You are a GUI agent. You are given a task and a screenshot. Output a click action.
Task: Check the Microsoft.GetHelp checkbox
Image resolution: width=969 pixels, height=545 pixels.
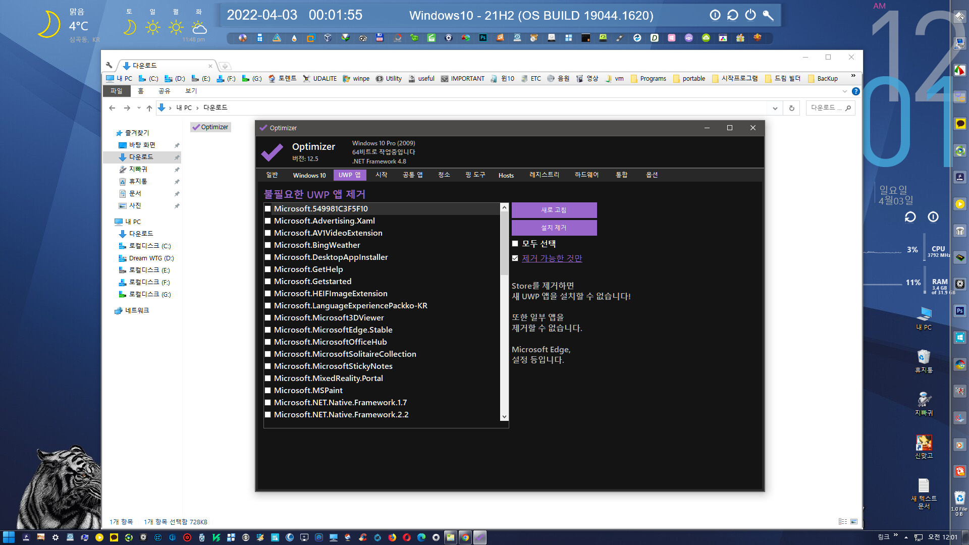(x=268, y=269)
